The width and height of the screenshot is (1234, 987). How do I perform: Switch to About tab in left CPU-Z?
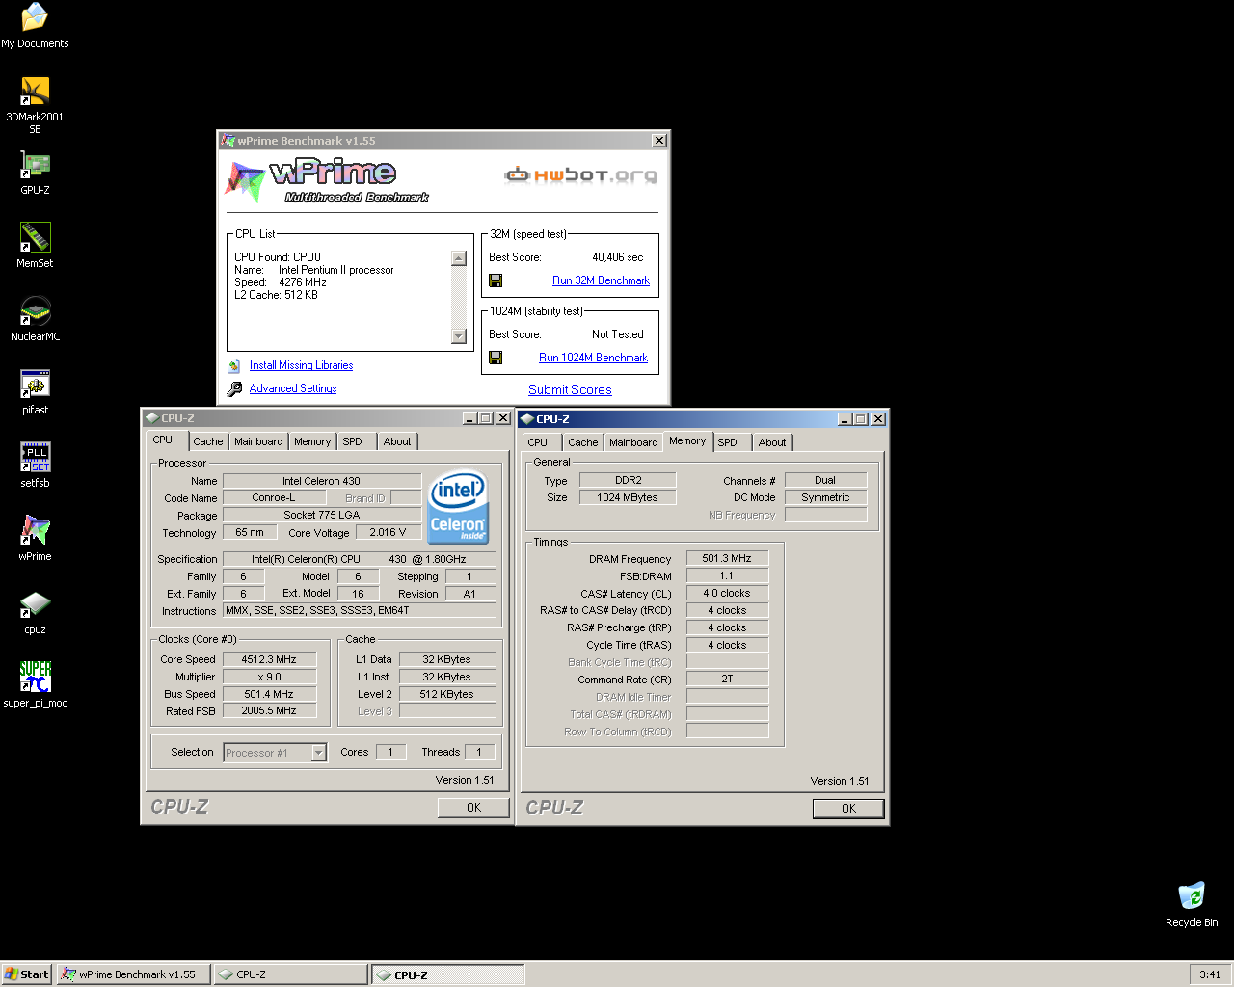tap(397, 441)
